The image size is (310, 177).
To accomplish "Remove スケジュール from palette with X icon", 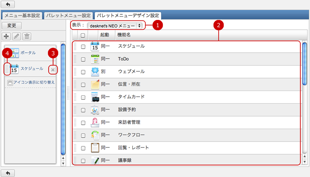I will pos(53,70).
